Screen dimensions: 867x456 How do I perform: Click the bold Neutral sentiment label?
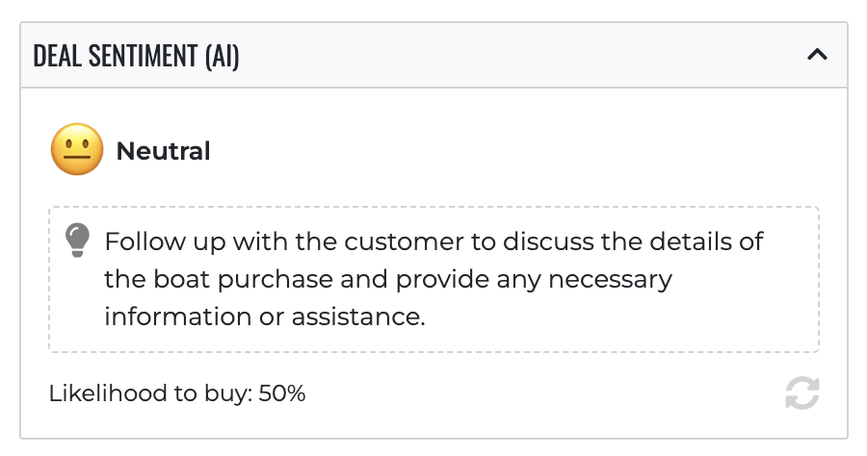(x=163, y=152)
